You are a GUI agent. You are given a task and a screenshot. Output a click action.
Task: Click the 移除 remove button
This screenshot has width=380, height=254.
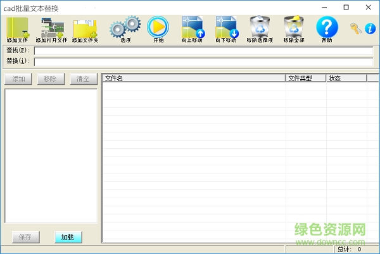coord(51,79)
